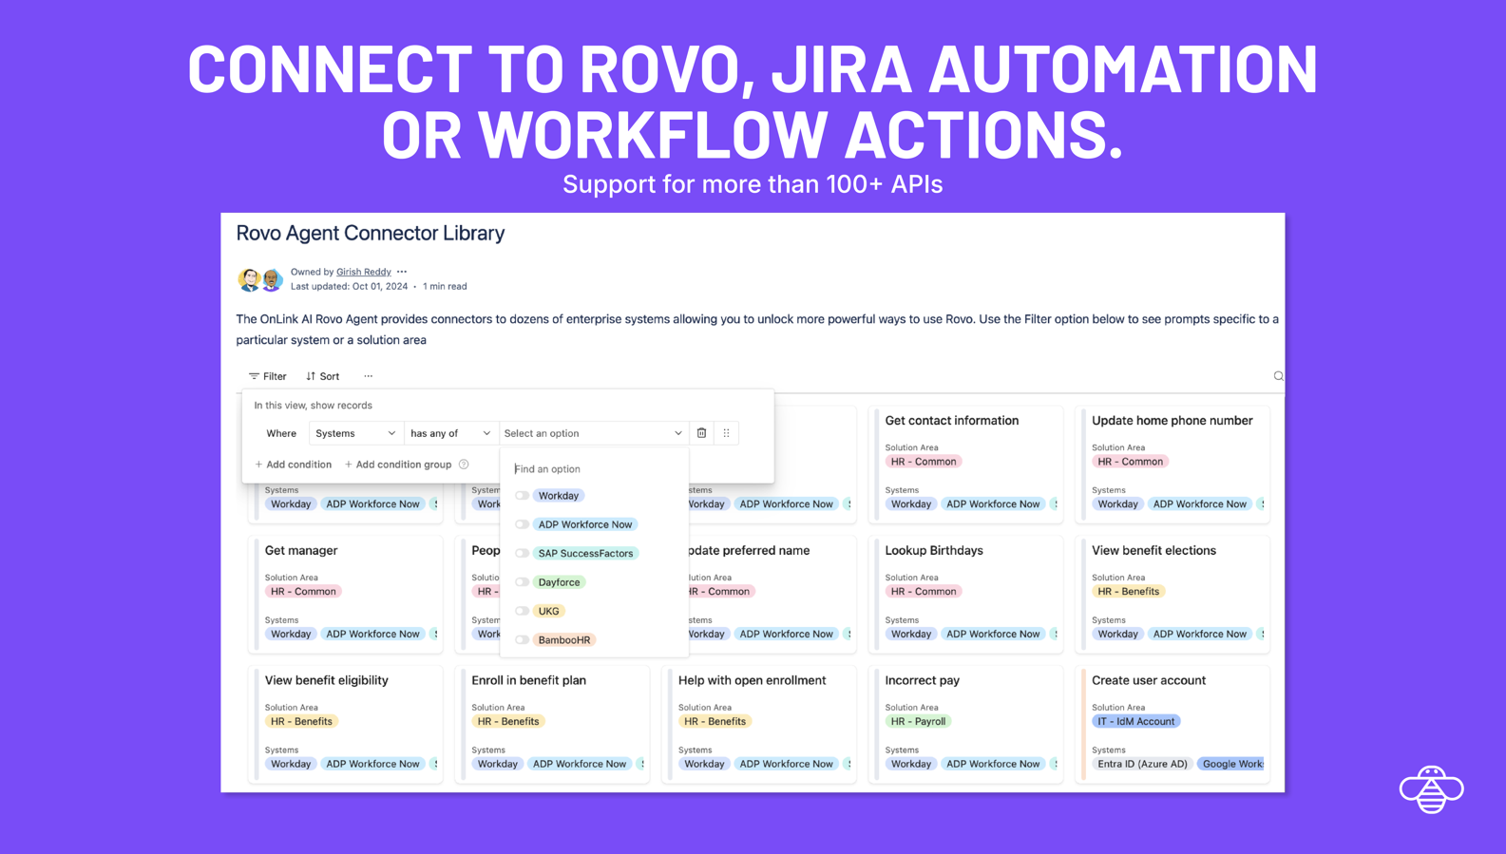The image size is (1506, 854).
Task: Enable the Dayforce filter option
Action: pyautogui.click(x=522, y=582)
